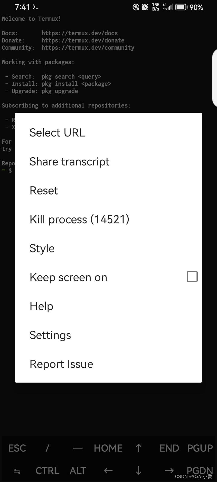Tap the battery icon in status bar
The width and height of the screenshot is (217, 482).
(181, 7)
